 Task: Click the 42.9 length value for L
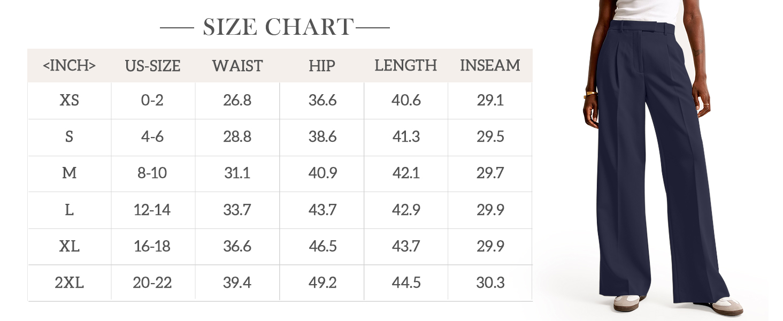click(x=406, y=210)
